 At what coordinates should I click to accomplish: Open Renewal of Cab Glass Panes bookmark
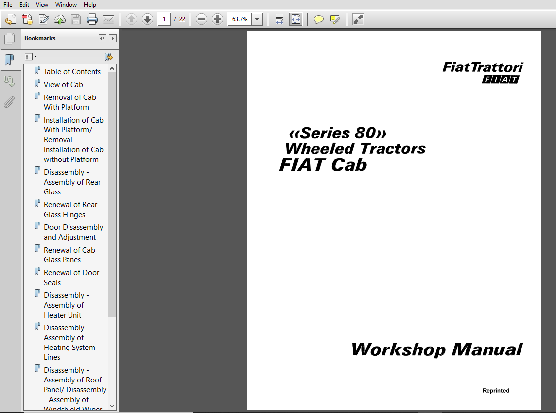click(x=69, y=254)
